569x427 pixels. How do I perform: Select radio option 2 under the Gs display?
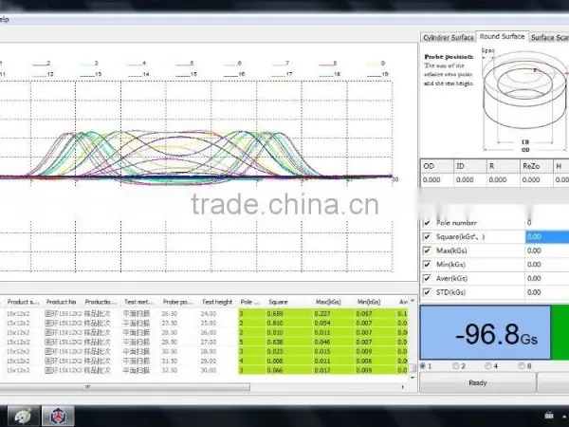pos(456,366)
